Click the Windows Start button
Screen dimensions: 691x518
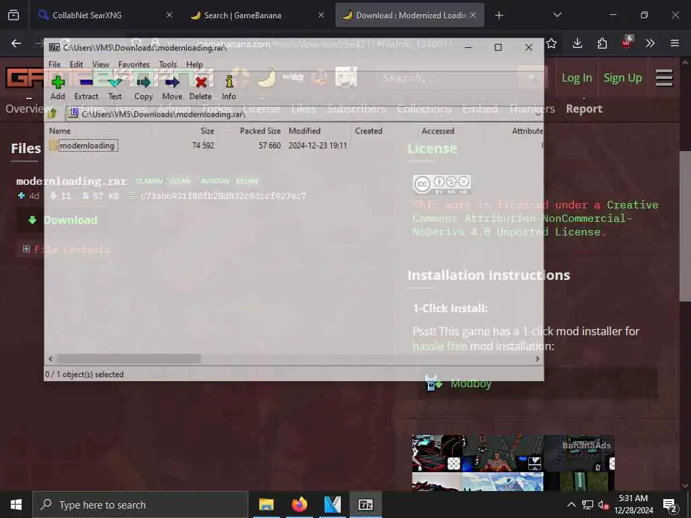coord(16,505)
